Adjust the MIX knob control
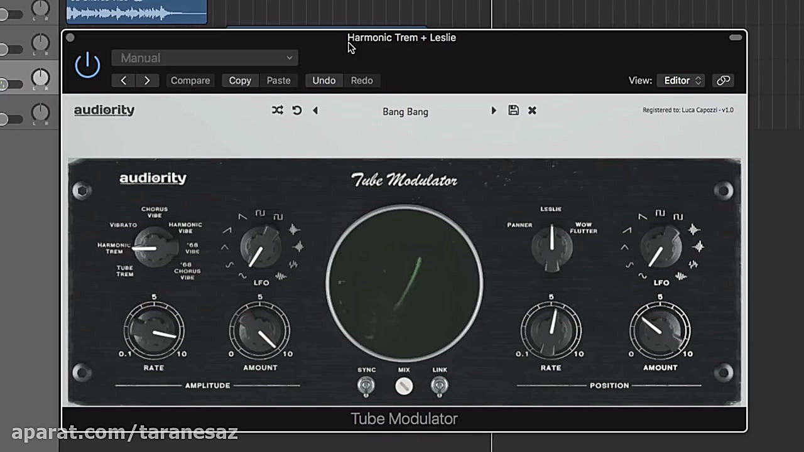 404,386
